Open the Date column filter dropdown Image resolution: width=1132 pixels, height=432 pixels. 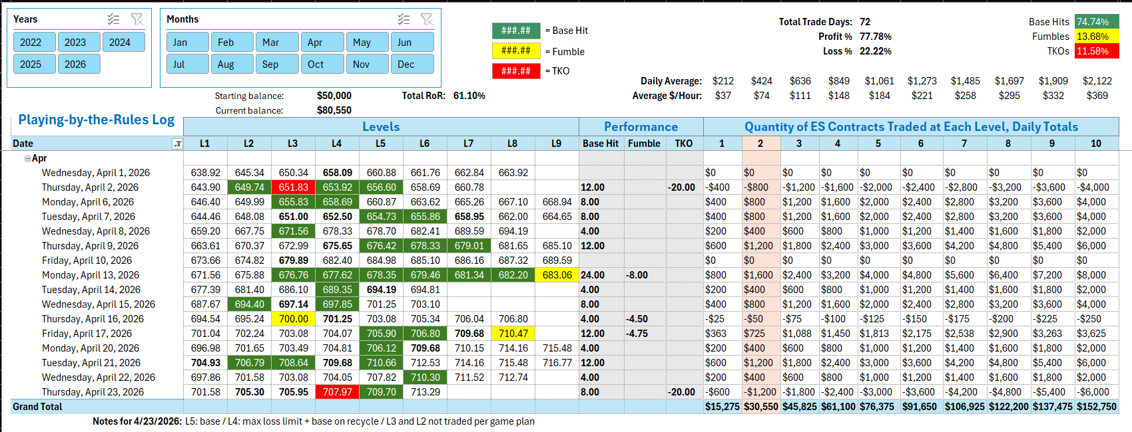click(177, 144)
